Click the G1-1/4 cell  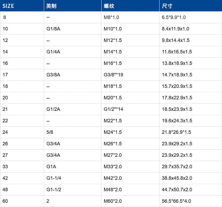pos(54,178)
